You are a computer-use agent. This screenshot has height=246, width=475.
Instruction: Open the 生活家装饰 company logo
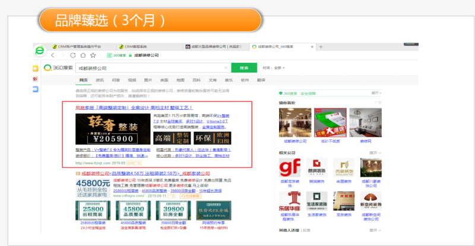point(316,201)
